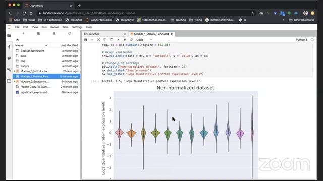The width and height of the screenshot is (323, 181).
Task: Open the travel bookmarks folder
Action: [29, 20]
